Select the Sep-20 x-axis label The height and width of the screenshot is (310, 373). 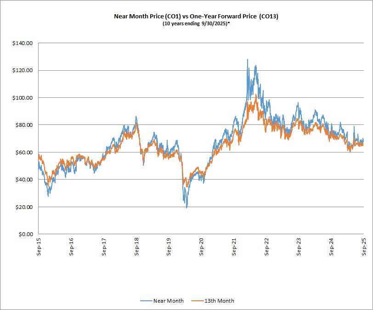201,247
